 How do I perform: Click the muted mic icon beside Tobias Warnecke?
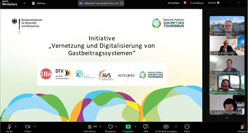[212, 73]
